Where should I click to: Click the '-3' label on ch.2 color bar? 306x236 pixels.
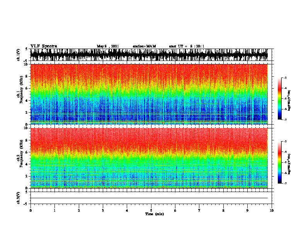pos(285,142)
